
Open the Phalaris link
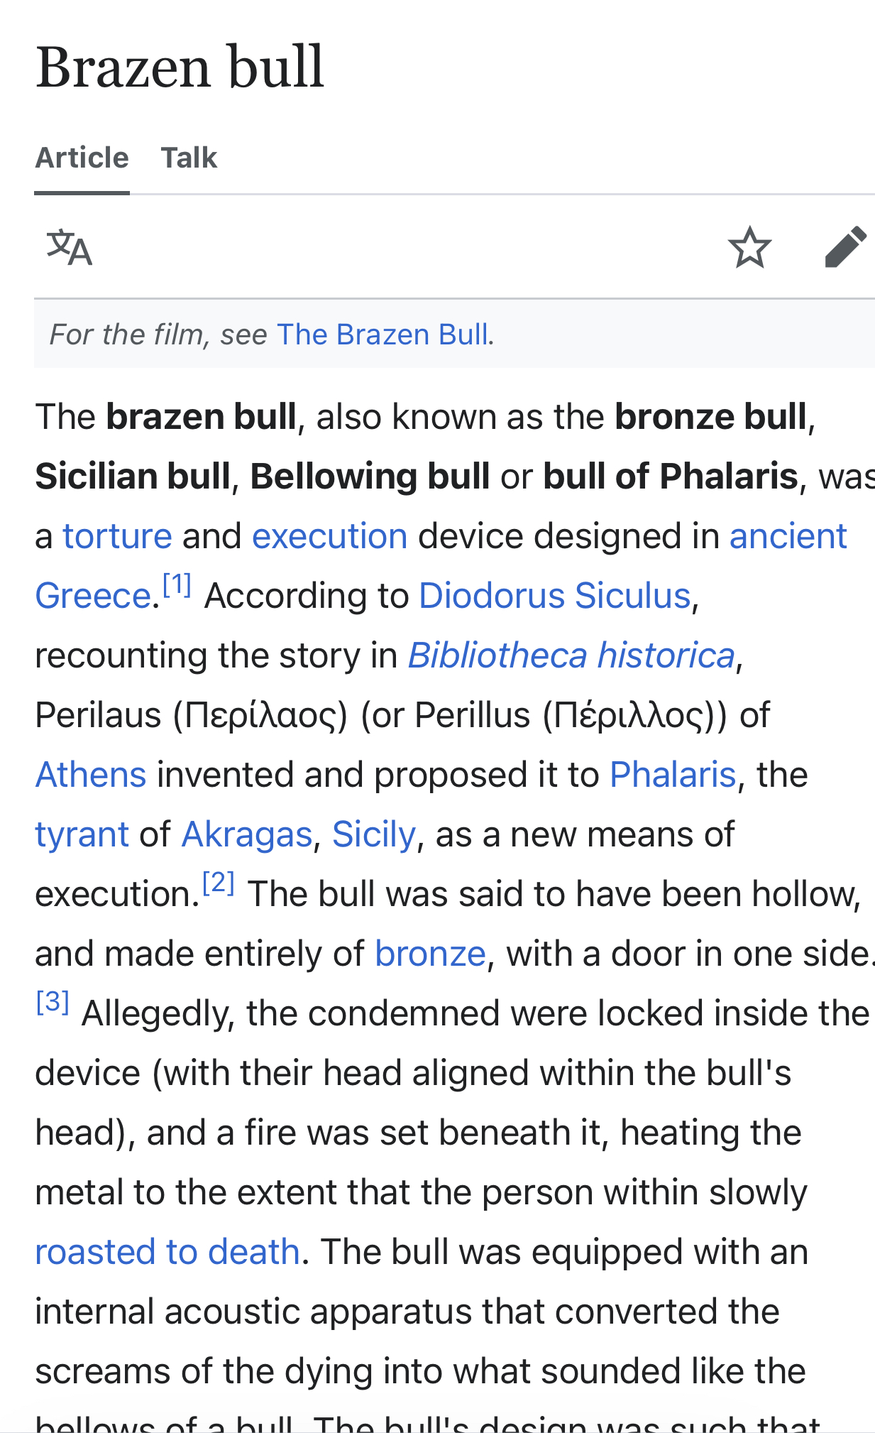[673, 775]
